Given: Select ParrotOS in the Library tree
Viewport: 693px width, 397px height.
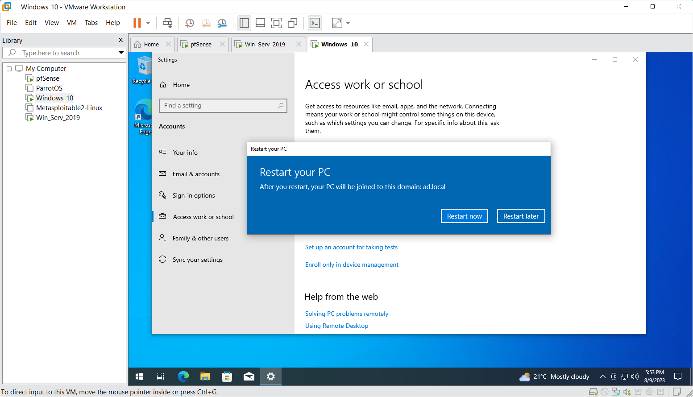Looking at the screenshot, I should click(x=49, y=88).
